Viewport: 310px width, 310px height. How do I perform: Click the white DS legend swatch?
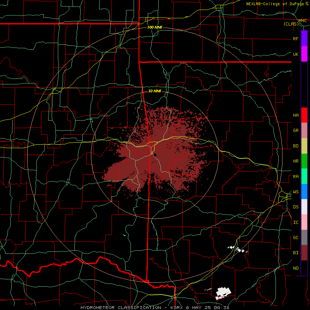tap(304, 207)
